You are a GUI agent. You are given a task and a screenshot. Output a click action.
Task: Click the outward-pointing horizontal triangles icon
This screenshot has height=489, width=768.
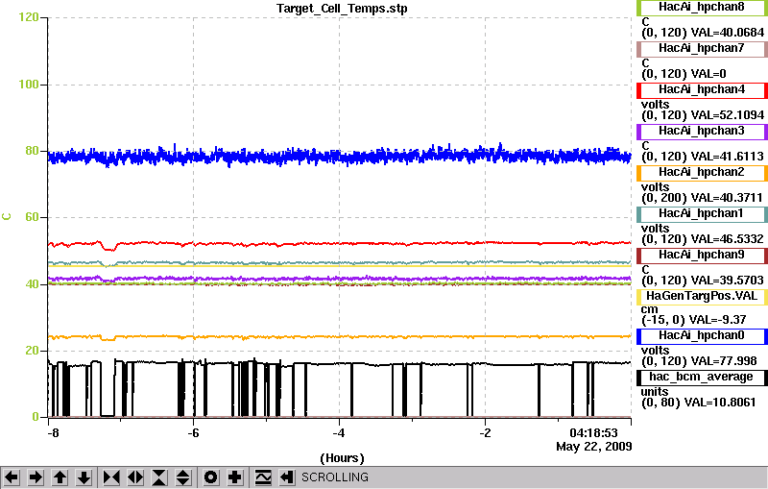[135, 477]
